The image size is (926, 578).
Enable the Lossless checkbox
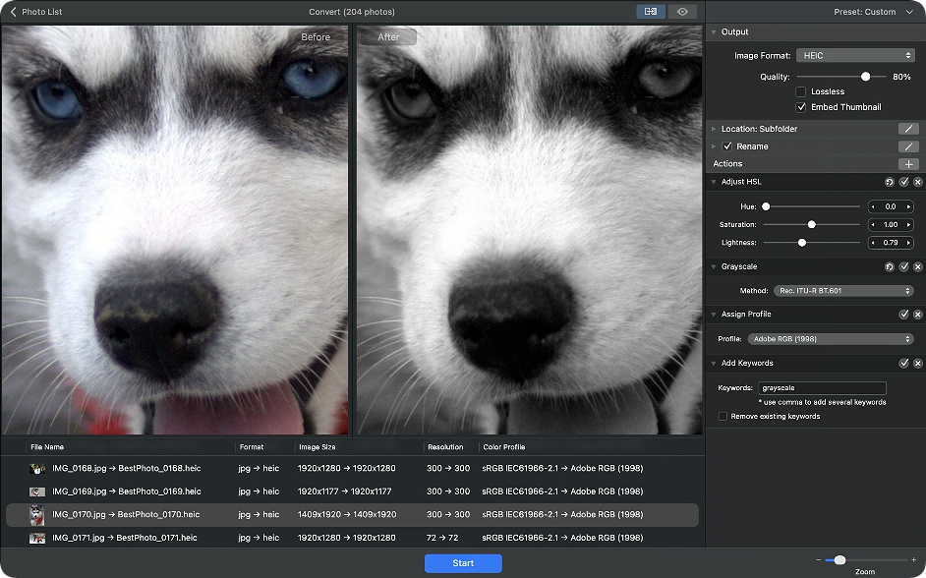[x=801, y=91]
